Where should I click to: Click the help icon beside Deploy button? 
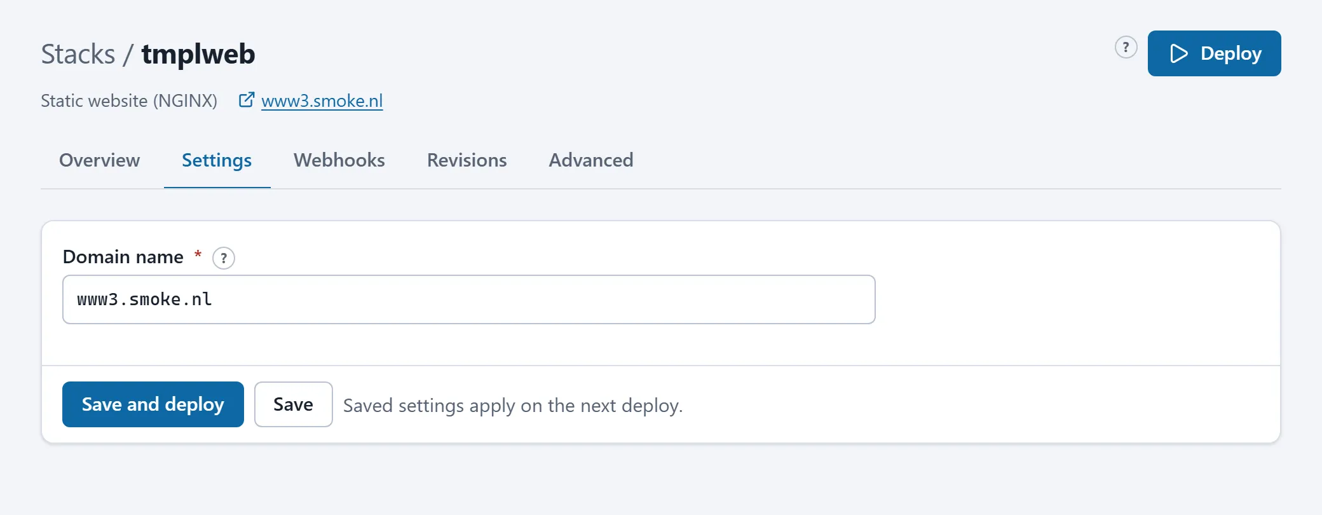point(1126,47)
